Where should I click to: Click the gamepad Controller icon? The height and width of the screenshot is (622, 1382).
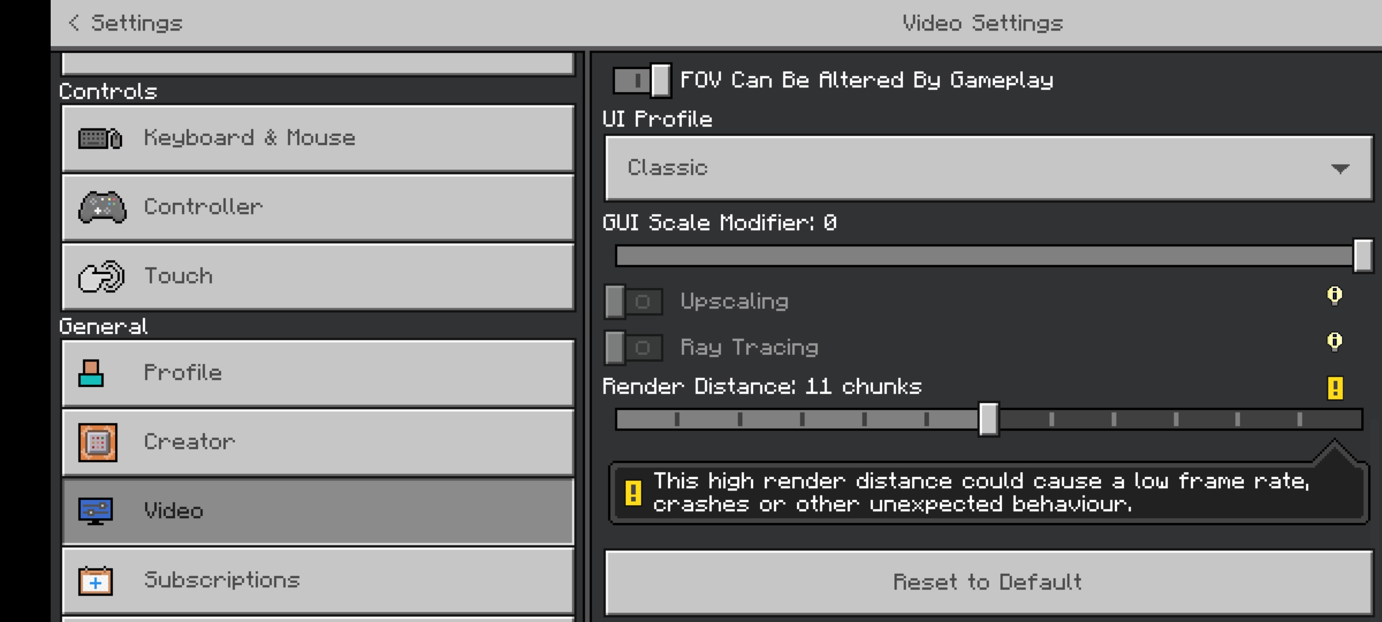click(x=102, y=207)
